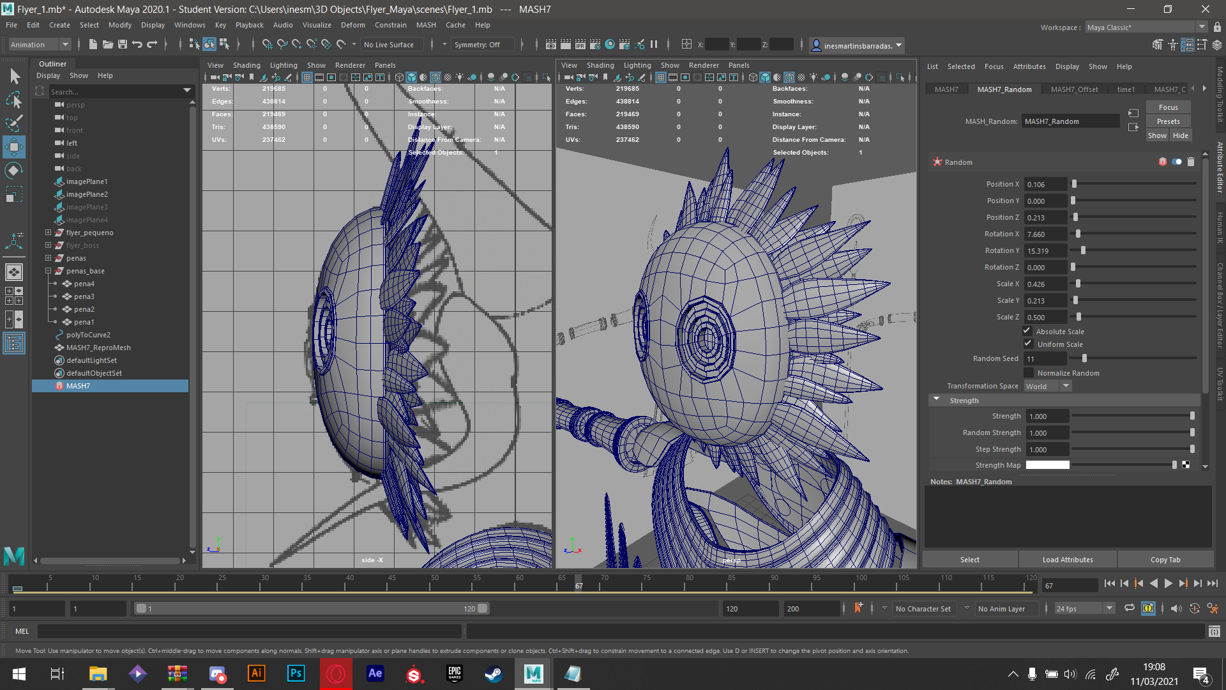Click the Save Scene icon
Viewport: 1226px width, 690px height.
(x=123, y=44)
